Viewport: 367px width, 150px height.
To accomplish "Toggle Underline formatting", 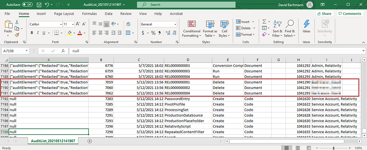I will pos(44,33).
